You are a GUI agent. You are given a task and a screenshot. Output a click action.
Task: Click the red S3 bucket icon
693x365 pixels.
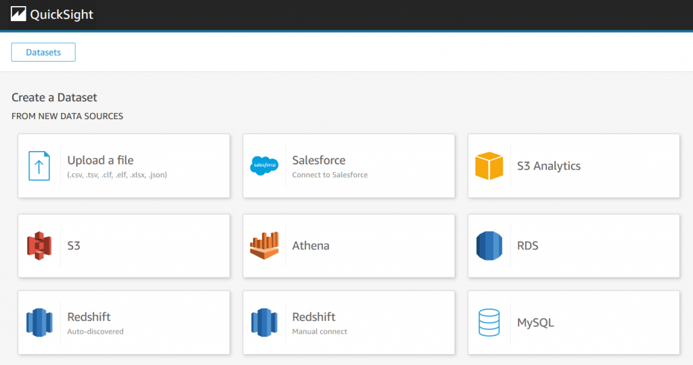coord(39,246)
